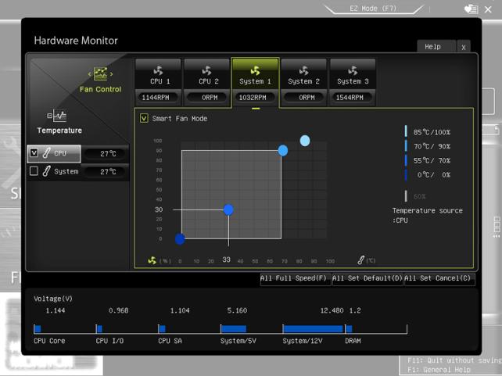The height and width of the screenshot is (376, 502).
Task: Click the System thermometer icon
Action: pos(46,171)
